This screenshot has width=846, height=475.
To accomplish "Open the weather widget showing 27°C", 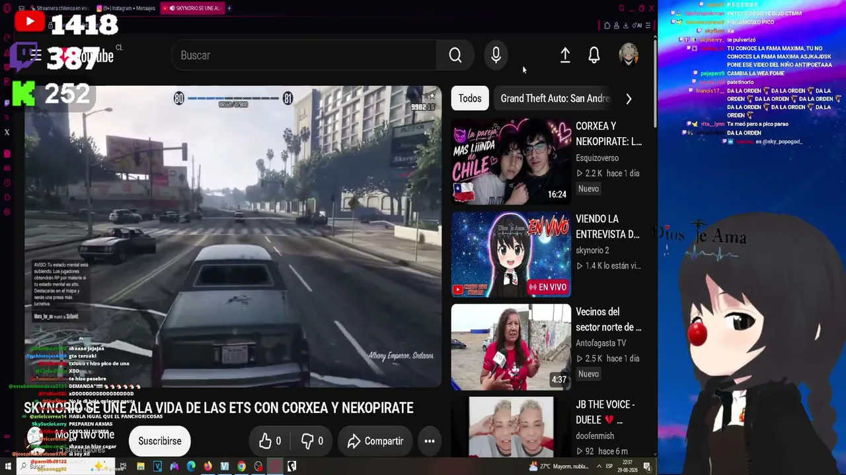I will click(x=558, y=467).
